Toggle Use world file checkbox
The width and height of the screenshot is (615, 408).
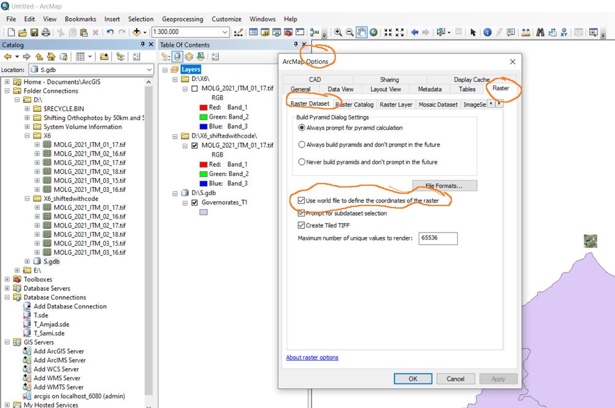(301, 200)
